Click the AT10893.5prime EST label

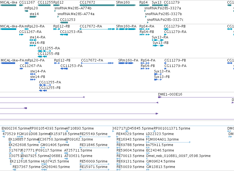(80, 128)
